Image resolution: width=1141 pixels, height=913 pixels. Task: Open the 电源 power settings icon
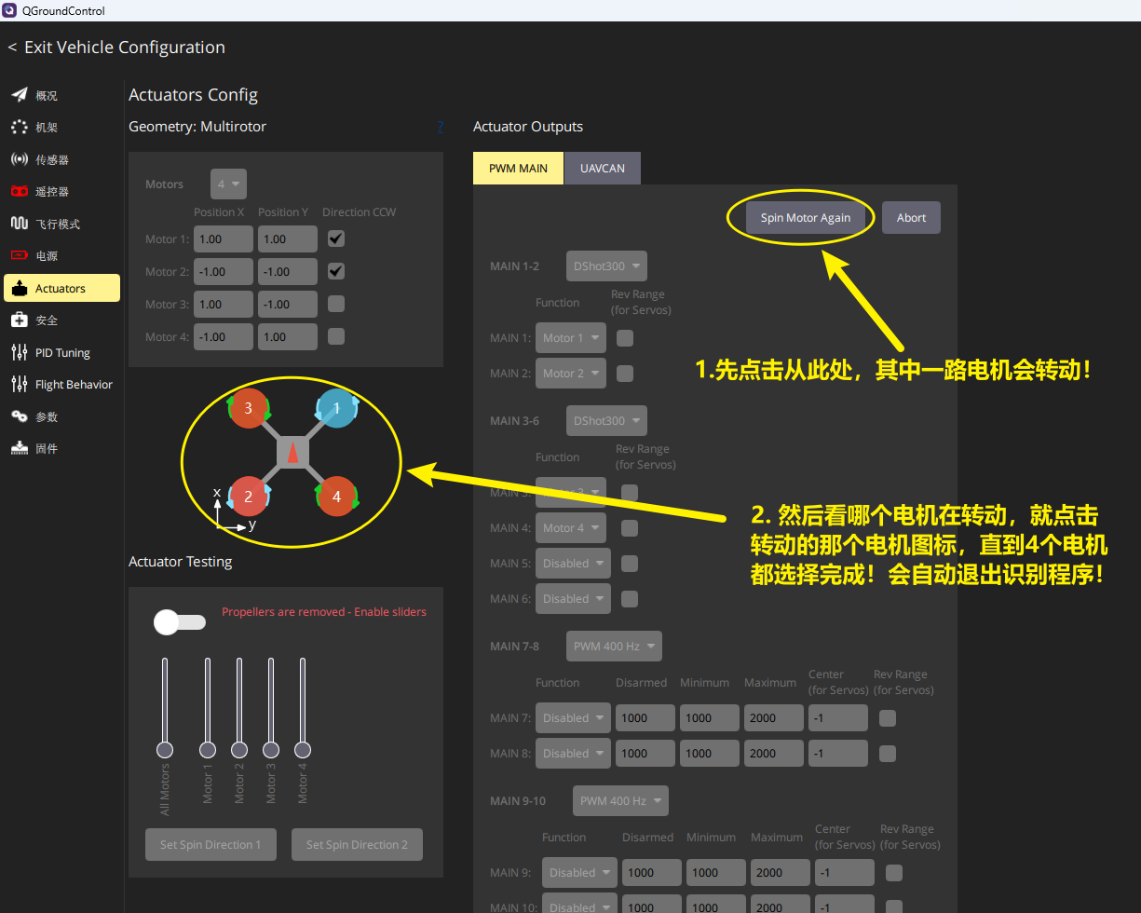[x=20, y=255]
